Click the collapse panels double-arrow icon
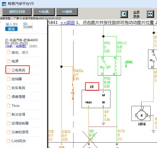157x148 pixels. pos(150,14)
